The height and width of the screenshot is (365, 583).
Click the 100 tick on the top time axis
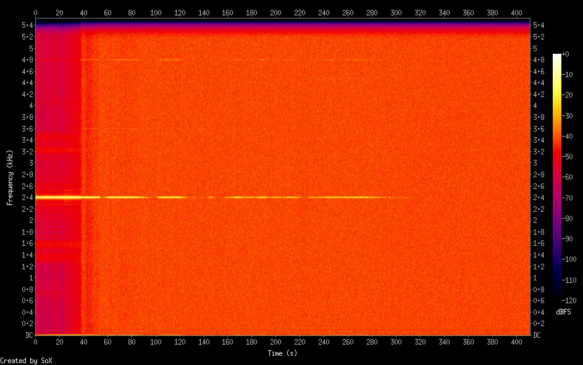156,12
